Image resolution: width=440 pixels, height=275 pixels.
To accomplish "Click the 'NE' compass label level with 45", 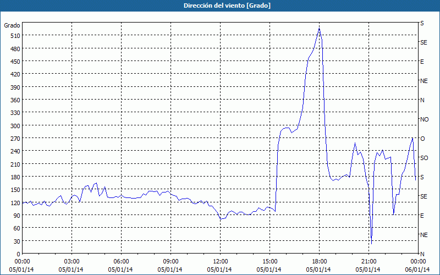I will (x=424, y=235).
